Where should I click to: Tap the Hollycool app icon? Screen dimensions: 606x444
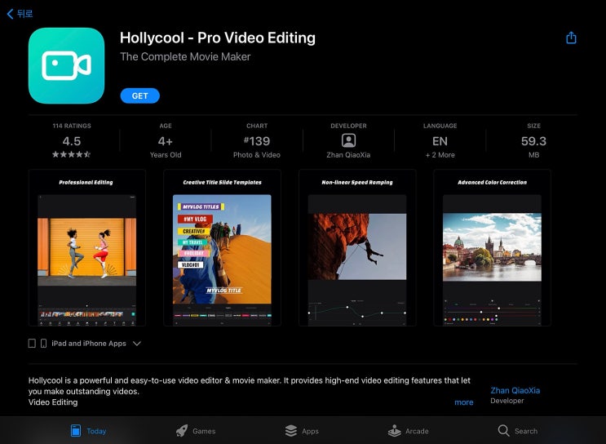(67, 66)
